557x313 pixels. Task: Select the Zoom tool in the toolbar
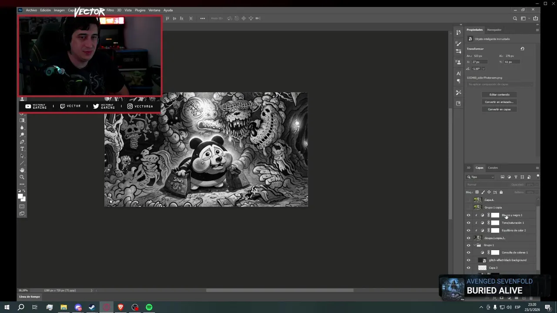tap(22, 177)
